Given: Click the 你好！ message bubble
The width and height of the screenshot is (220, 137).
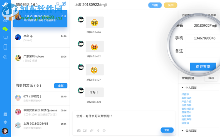Looking at the screenshot, I should (x=94, y=92).
